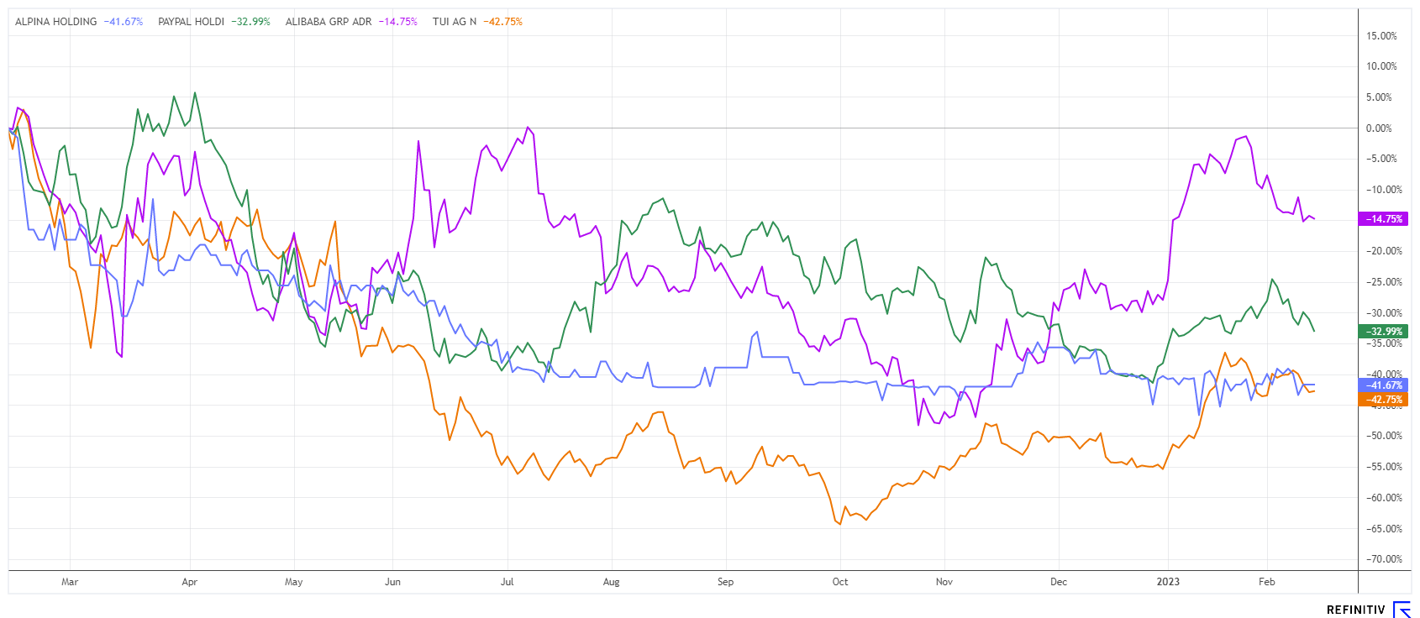Screen dimensions: 1420x618
Task: Click the Jul label on the time axis
Action: pyautogui.click(x=507, y=582)
